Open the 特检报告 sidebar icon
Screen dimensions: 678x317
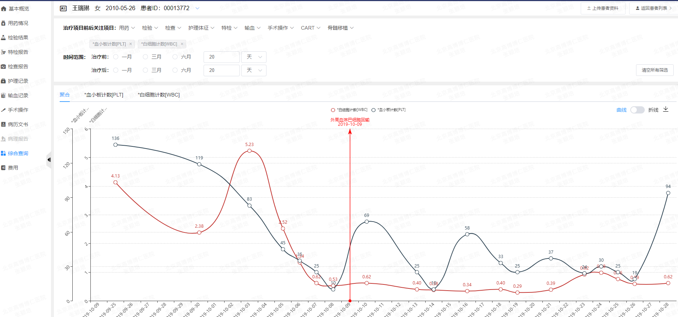(4, 52)
